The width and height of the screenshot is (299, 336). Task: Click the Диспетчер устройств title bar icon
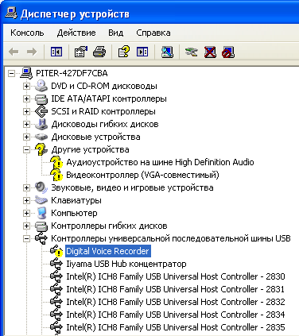(x=11, y=14)
